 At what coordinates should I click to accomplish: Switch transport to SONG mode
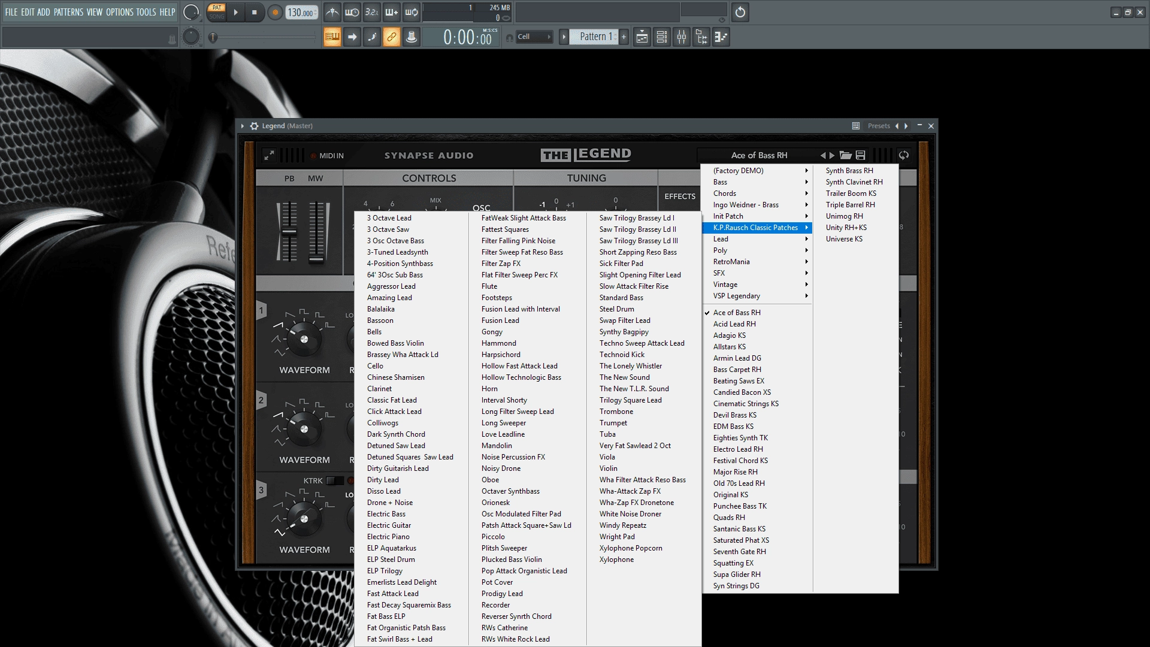[x=217, y=16]
